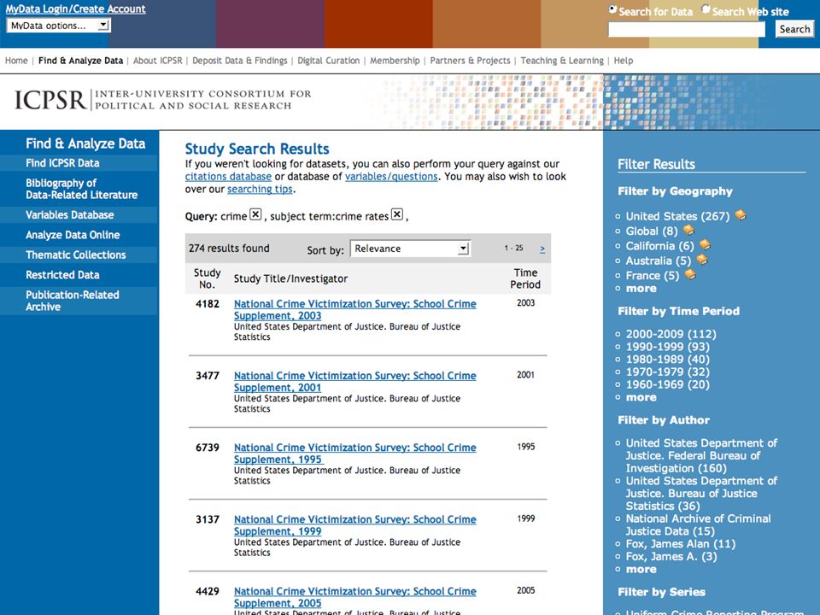Click the ICPSR logo
Image resolution: width=820 pixels, height=615 pixels.
coord(163,100)
